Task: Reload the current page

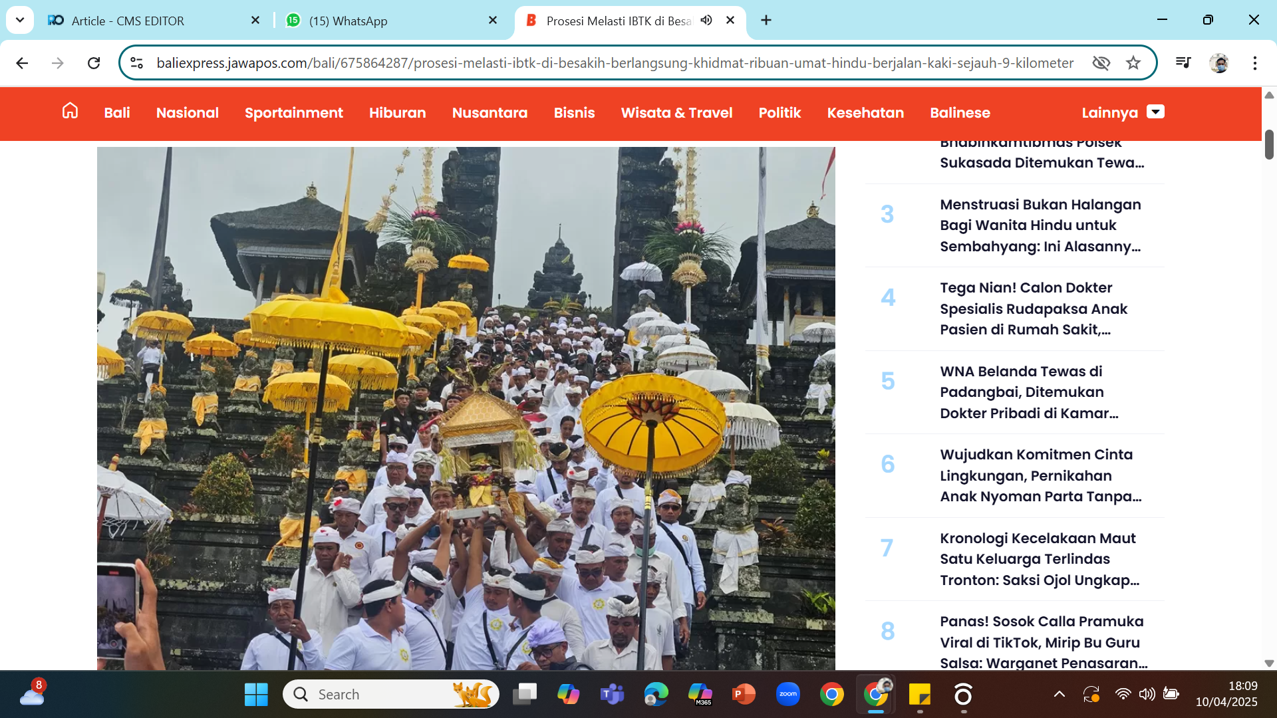Action: click(x=94, y=63)
